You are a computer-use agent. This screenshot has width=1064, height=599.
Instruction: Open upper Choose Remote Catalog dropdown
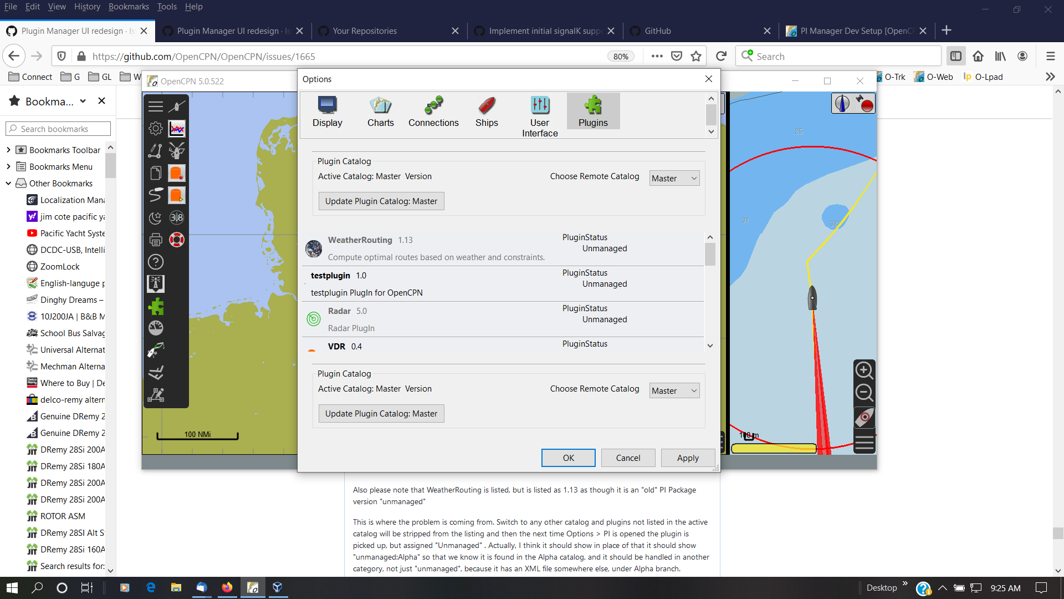click(x=674, y=178)
